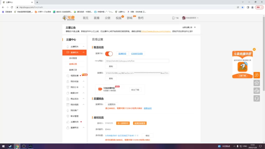
Task: Click the thumbs-up icon near sidebar bottom
Action: coord(68,122)
